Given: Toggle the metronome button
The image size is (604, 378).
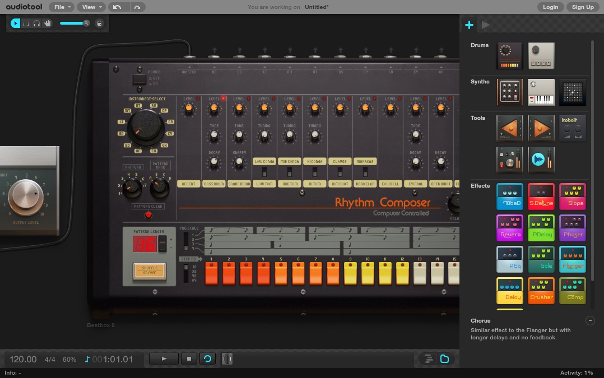Looking at the screenshot, I should click(x=227, y=359).
